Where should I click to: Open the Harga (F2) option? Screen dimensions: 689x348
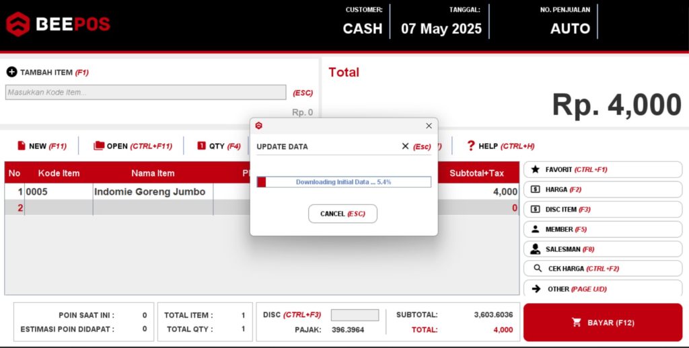[x=603, y=189]
